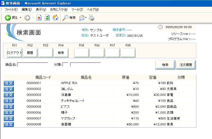212x139 pixels.
Task: Go to Home page icon
Action: pyautogui.click(x=55, y=18)
